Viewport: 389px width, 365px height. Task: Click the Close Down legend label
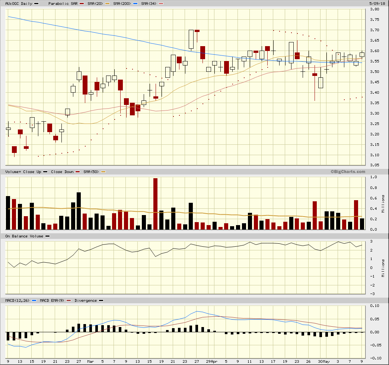(62, 172)
